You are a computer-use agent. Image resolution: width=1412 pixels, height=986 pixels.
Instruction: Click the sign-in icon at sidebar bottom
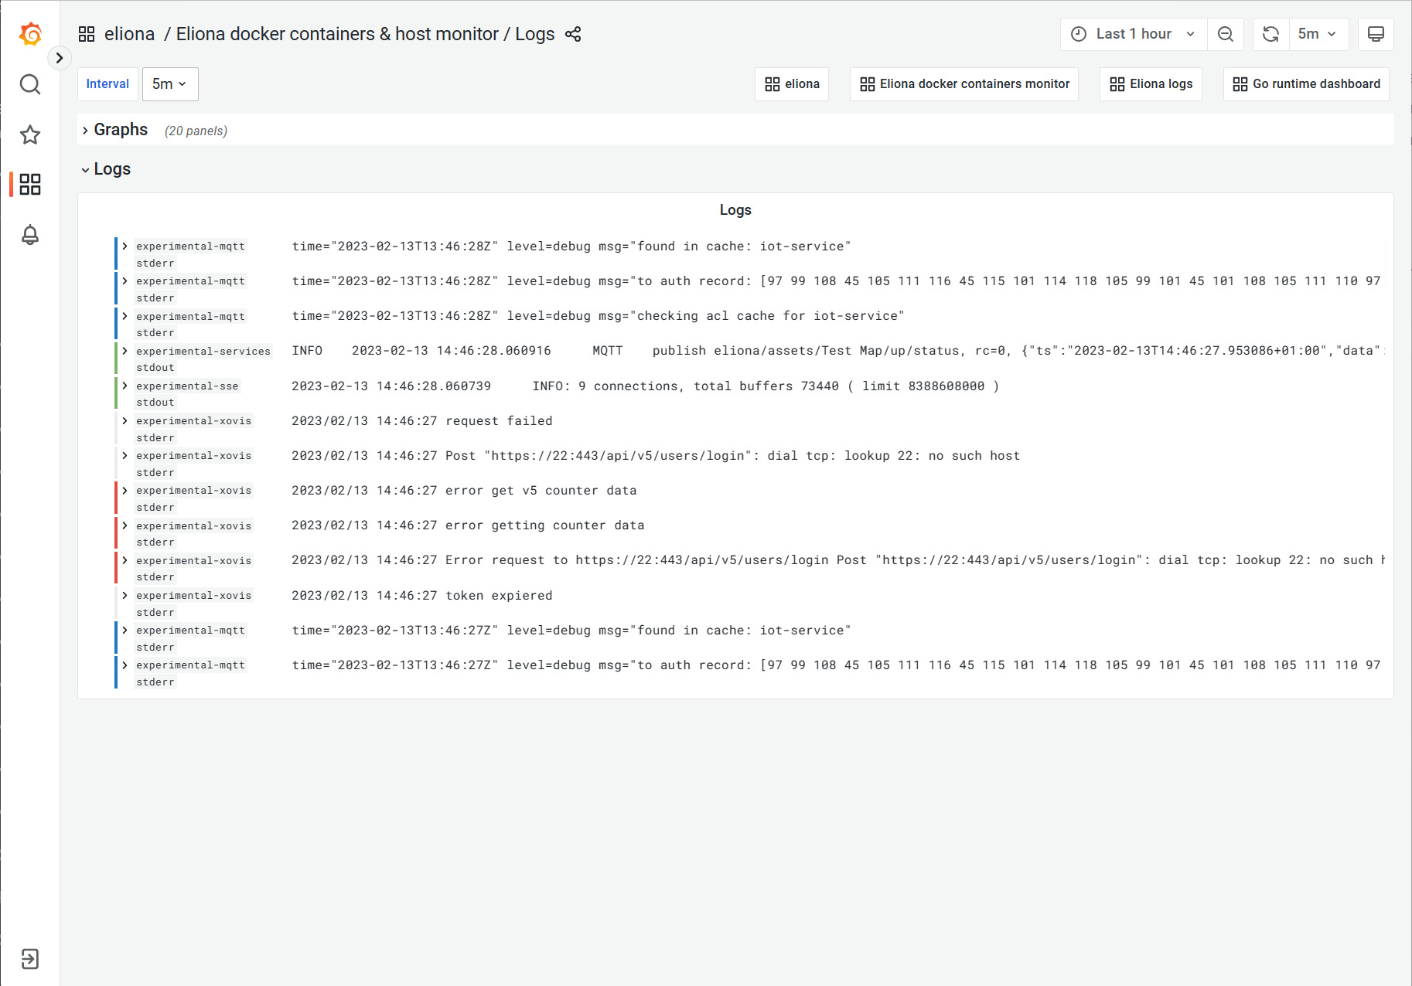pyautogui.click(x=30, y=959)
